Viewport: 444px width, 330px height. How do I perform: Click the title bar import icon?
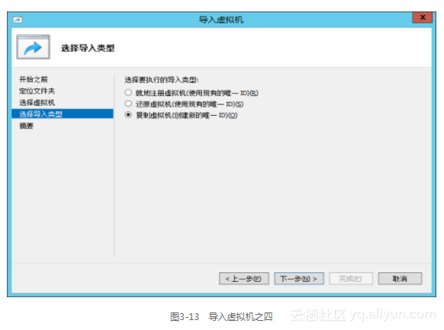tap(18, 20)
